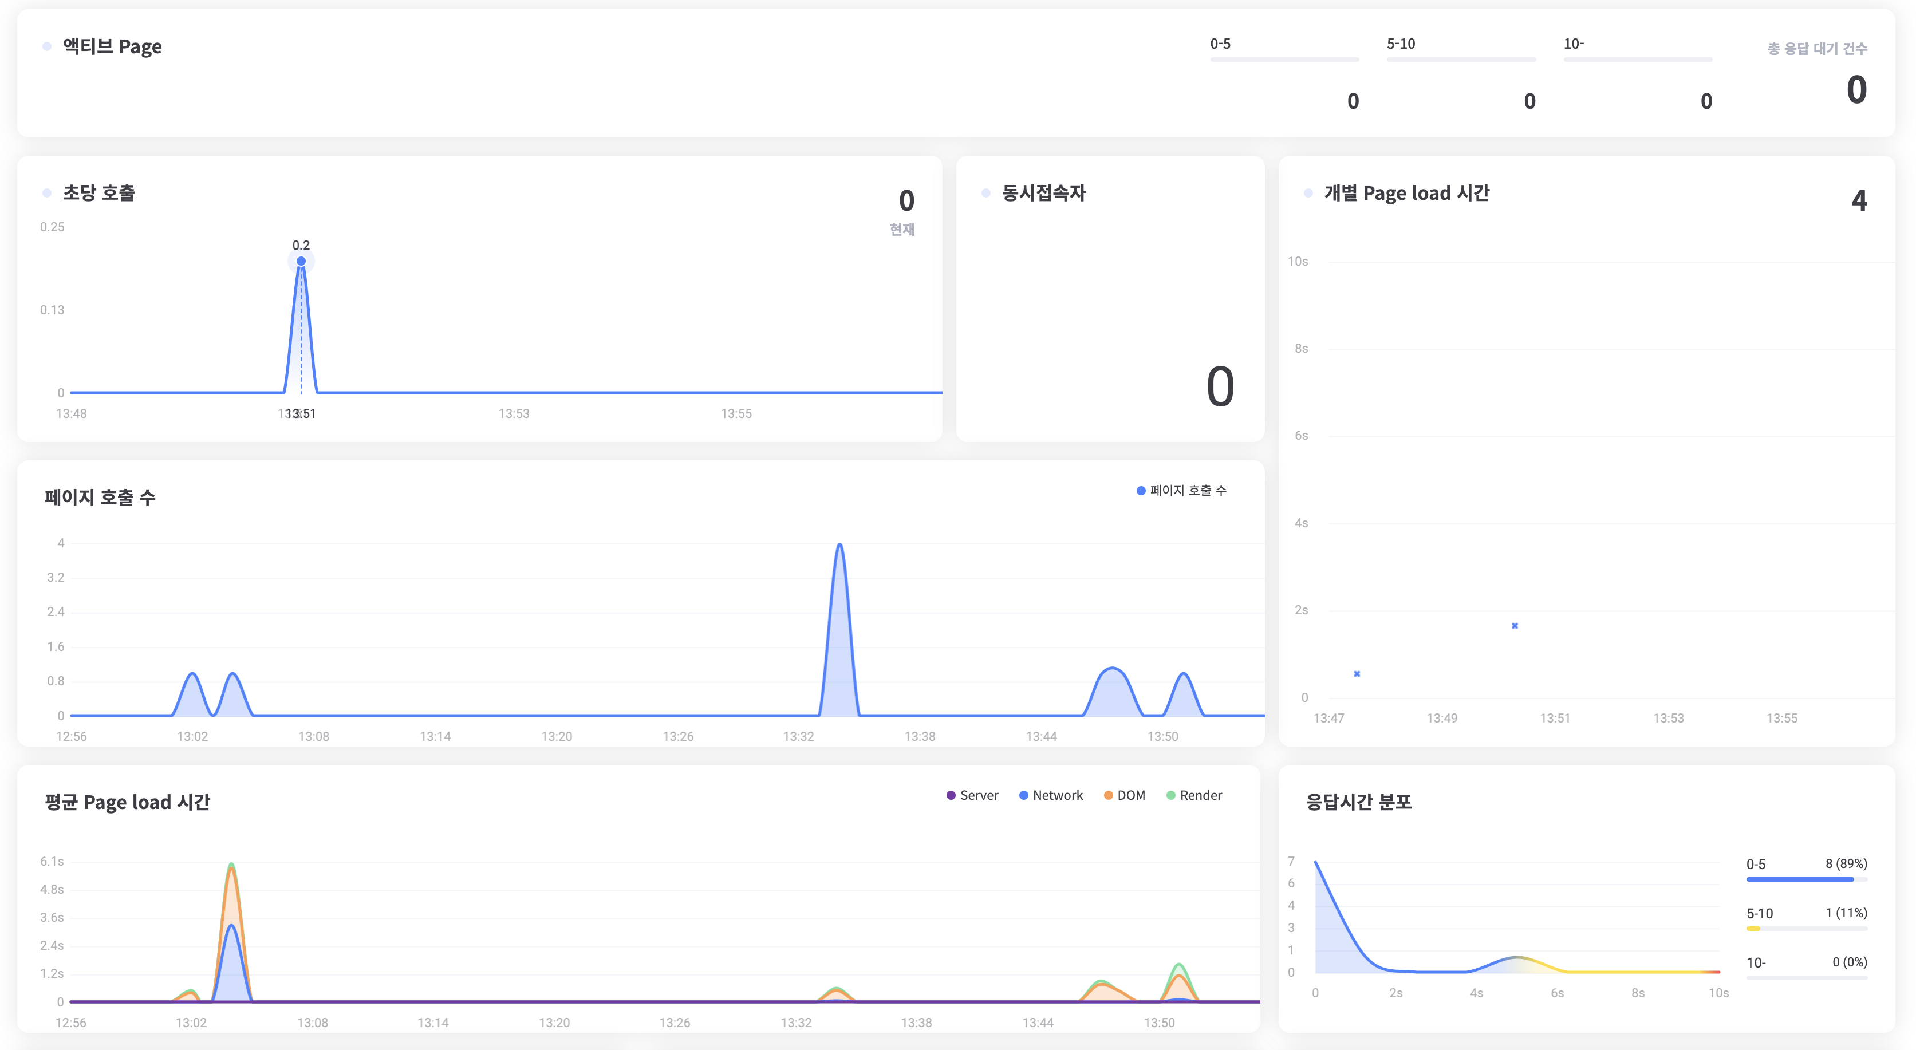
Task: Click the 0-5 response distribution bar
Action: (x=1799, y=880)
